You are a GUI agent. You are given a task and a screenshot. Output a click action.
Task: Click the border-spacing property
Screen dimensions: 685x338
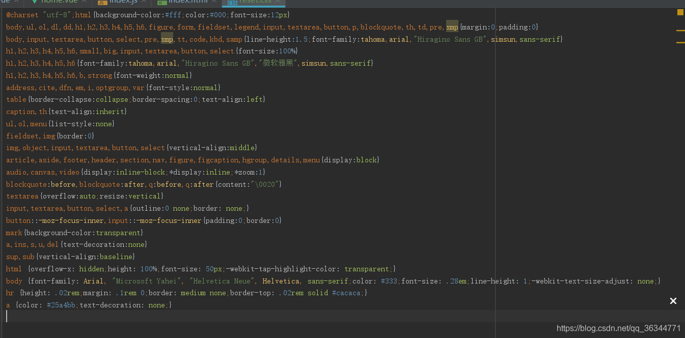160,99
